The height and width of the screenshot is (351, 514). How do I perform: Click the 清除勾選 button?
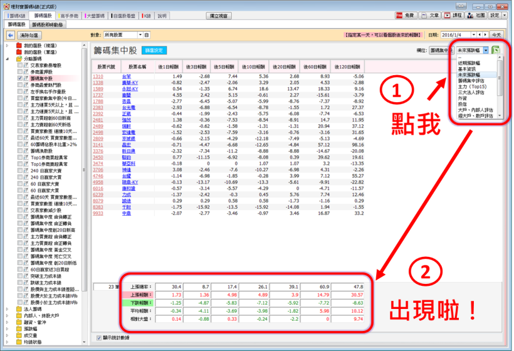29,35
